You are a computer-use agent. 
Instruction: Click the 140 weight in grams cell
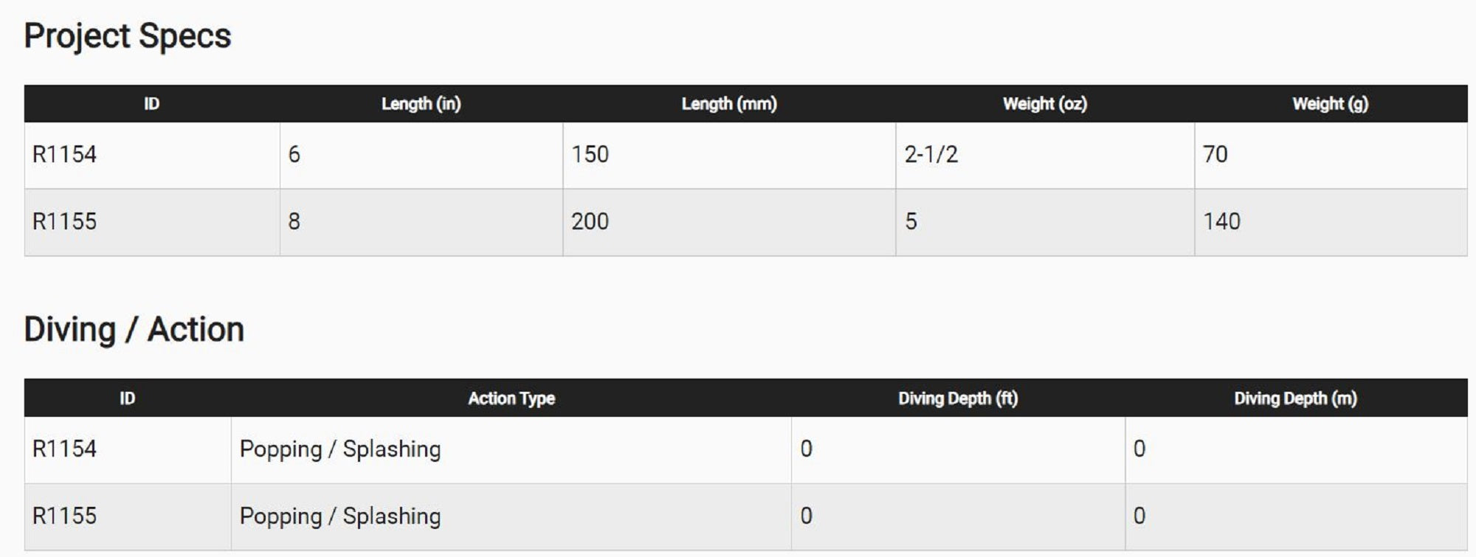[x=1221, y=221]
